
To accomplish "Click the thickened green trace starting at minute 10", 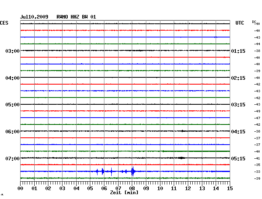I will [196, 151].
